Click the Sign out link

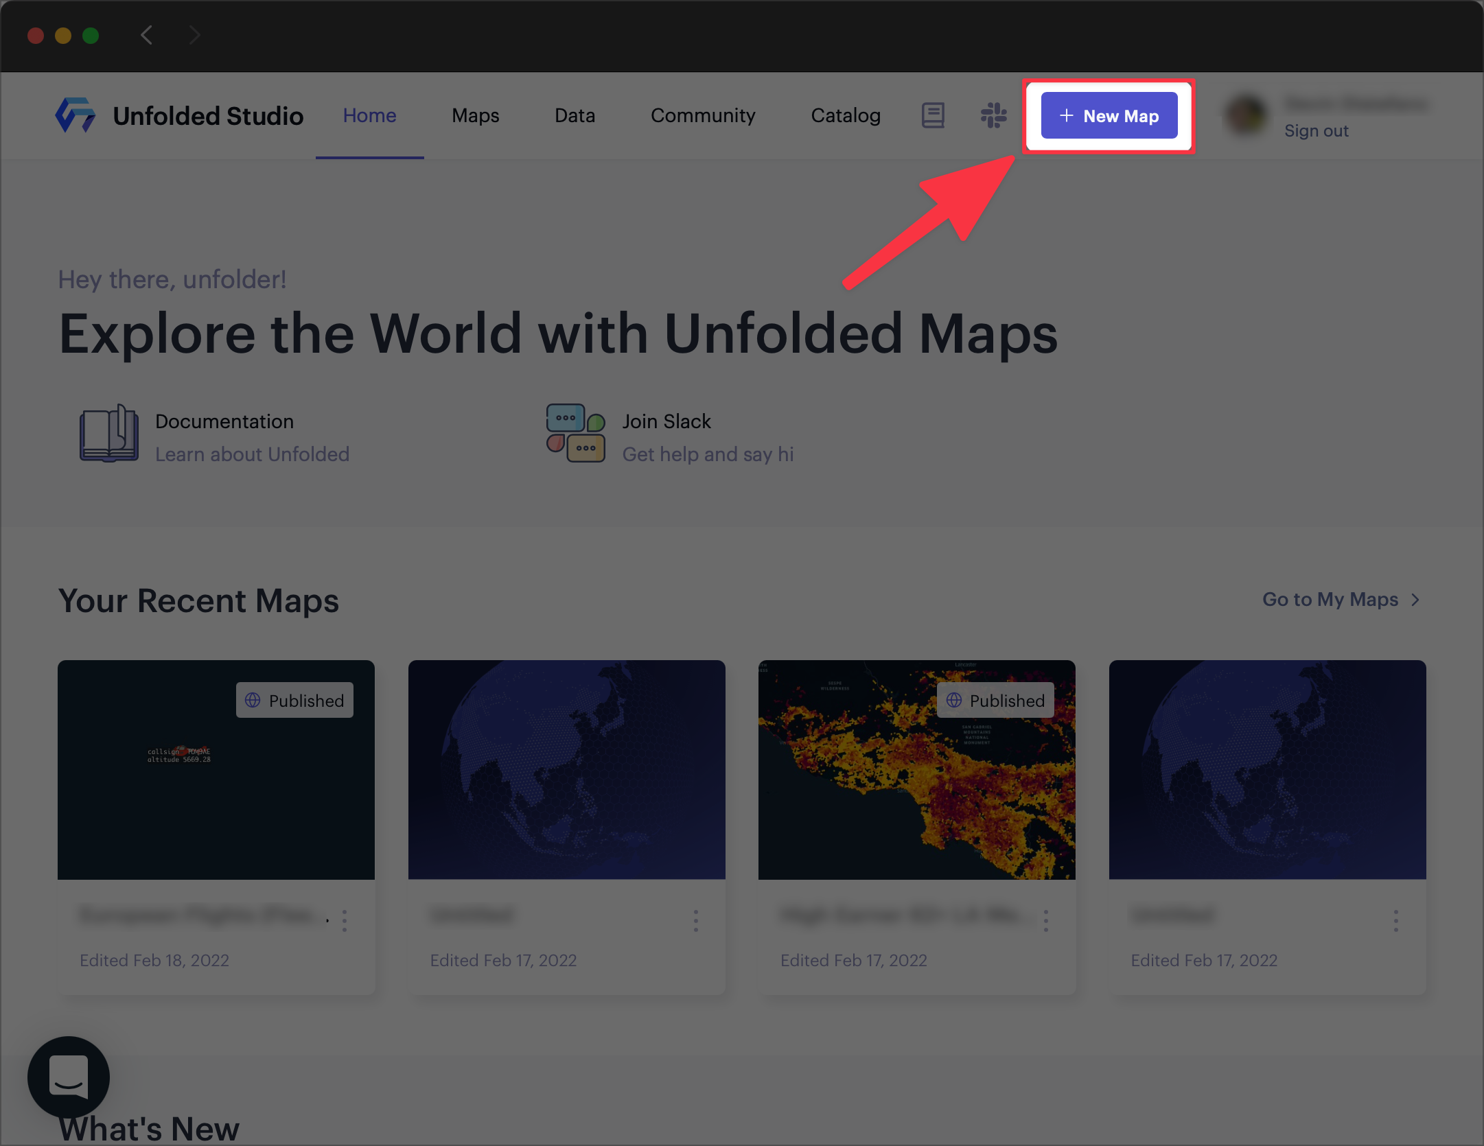pos(1316,131)
